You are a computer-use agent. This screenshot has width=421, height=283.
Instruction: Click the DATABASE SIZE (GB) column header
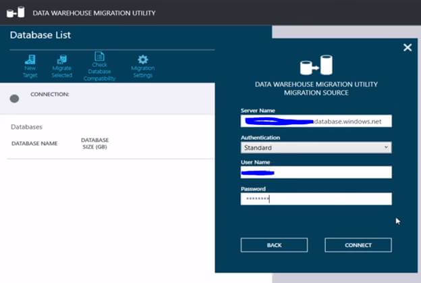coord(94,143)
